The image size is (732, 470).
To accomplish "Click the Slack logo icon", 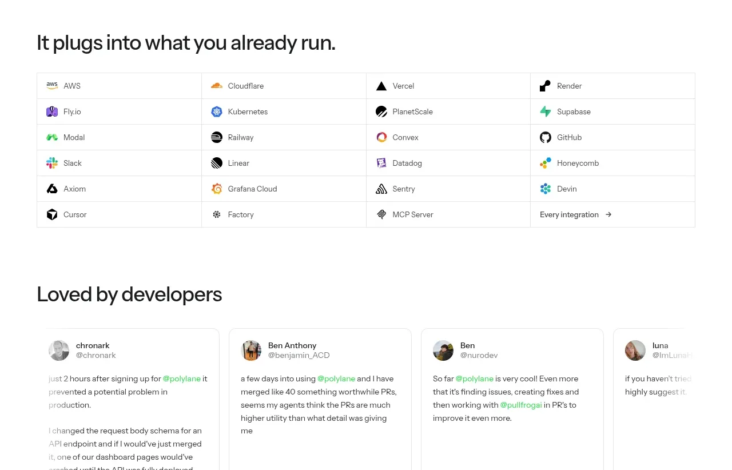I will click(52, 163).
